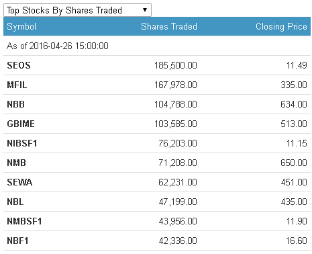Click the Closing Price column header

coord(281,26)
